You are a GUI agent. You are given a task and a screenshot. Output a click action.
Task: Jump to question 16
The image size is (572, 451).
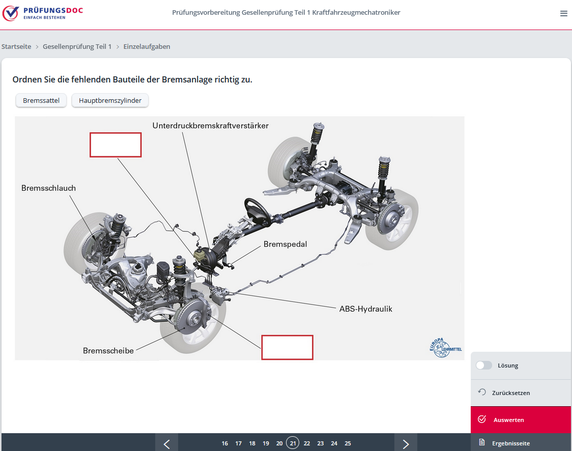tap(225, 443)
